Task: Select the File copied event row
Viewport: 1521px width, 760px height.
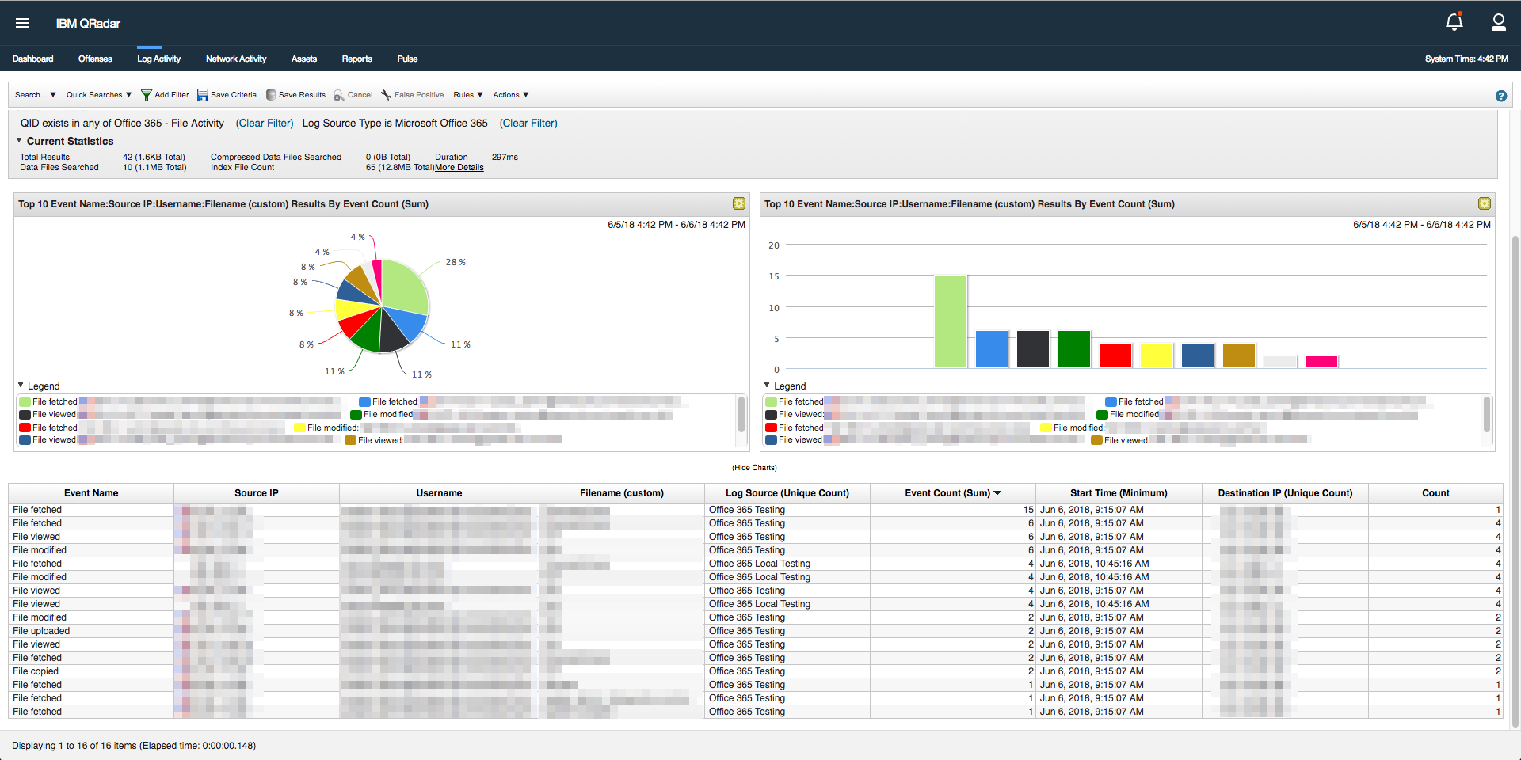Action: 756,671
